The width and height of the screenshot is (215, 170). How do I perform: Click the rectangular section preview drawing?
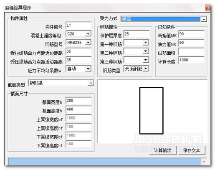[x=152, y=111]
